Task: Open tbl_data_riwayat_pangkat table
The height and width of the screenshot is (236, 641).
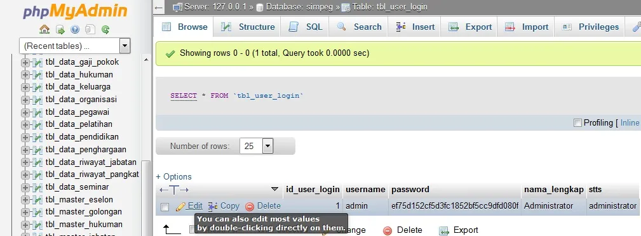Action: tap(92, 174)
